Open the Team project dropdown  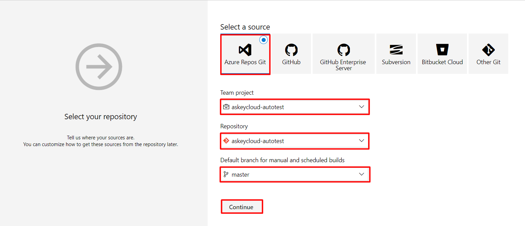pos(295,107)
